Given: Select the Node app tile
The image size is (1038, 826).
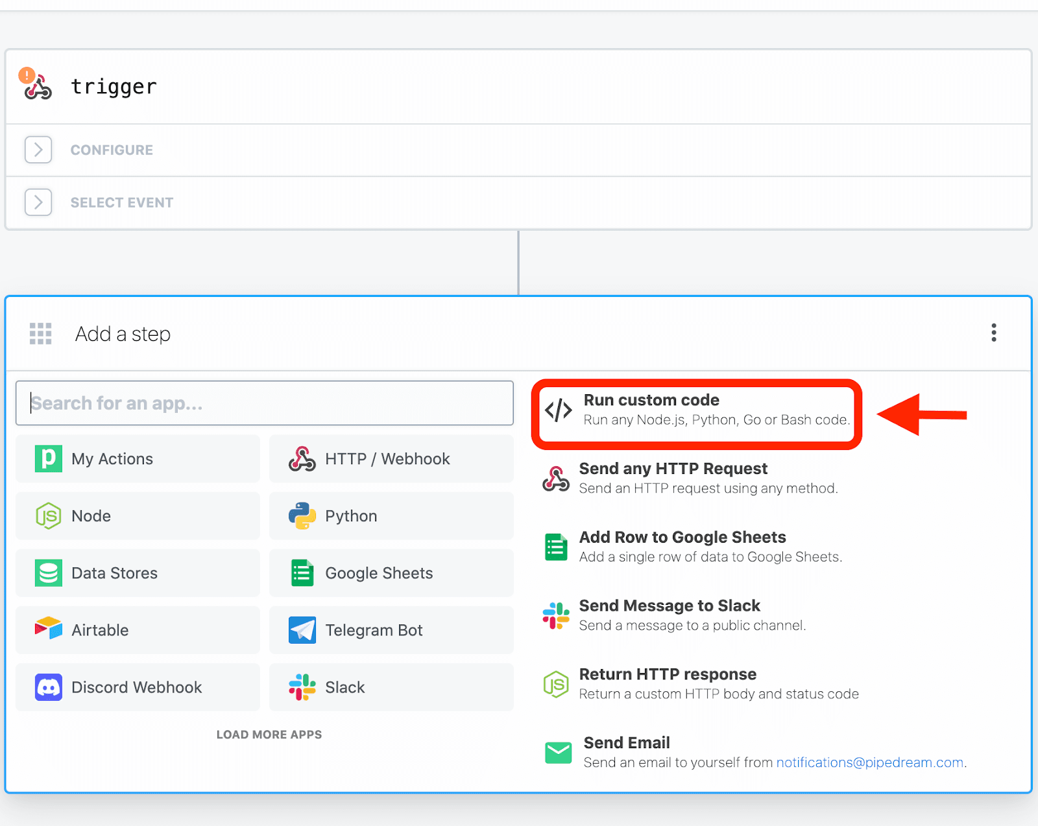Looking at the screenshot, I should [x=138, y=516].
